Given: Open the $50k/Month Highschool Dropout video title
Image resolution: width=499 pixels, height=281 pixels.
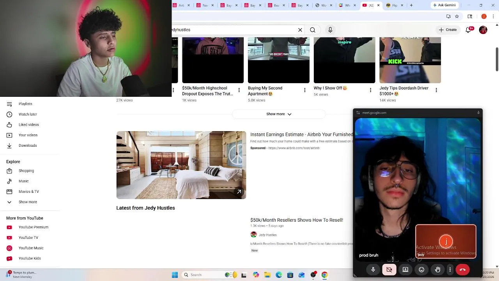Looking at the screenshot, I should click(x=207, y=91).
